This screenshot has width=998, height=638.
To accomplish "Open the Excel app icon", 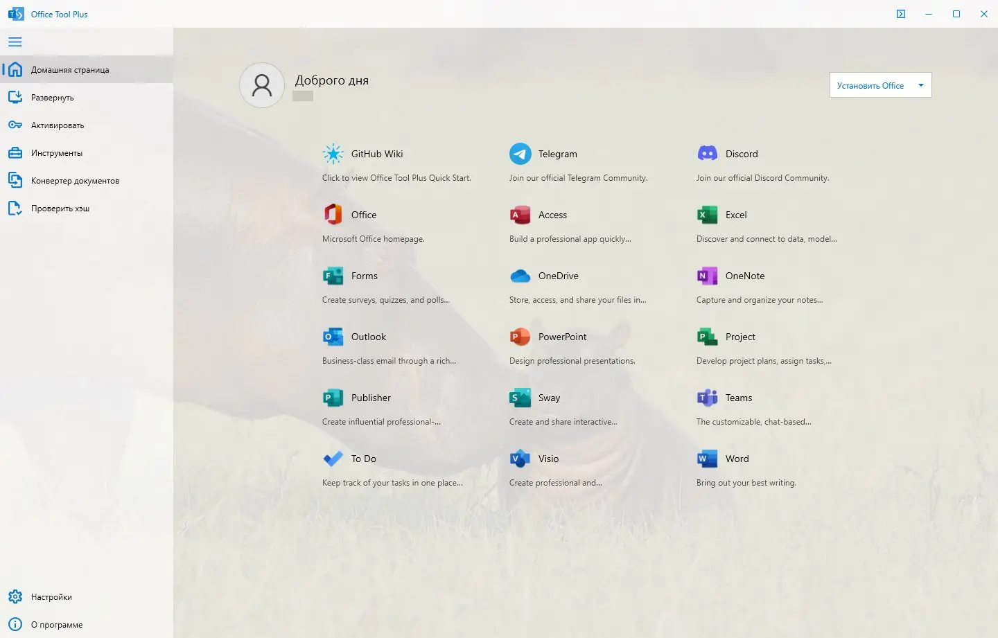I will pos(708,215).
